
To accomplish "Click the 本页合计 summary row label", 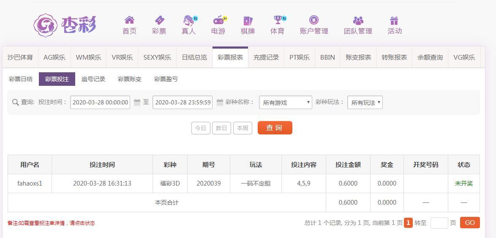I will [x=167, y=202].
